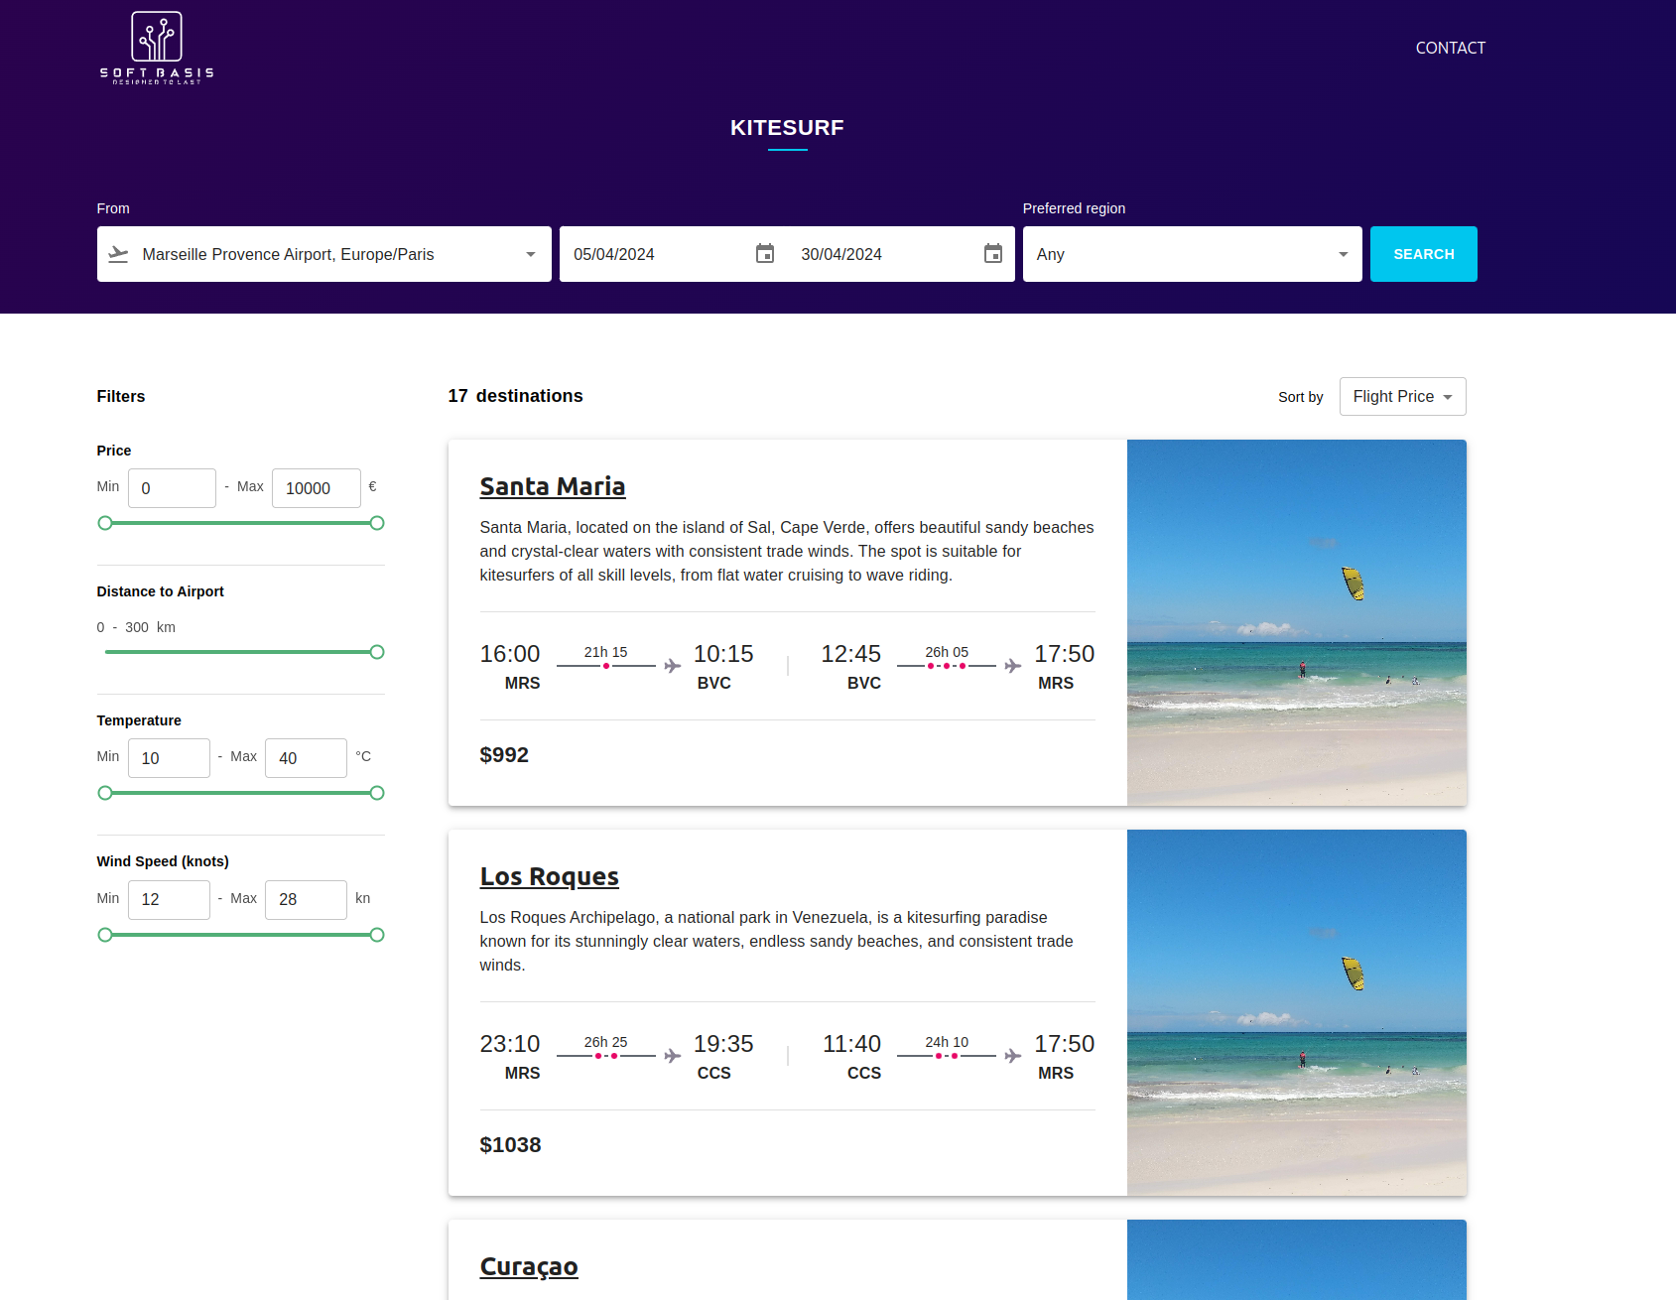
Task: Open the Contact page
Action: click(1450, 48)
